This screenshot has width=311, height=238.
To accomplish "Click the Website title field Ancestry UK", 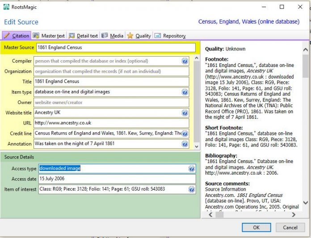I will pos(111,113).
